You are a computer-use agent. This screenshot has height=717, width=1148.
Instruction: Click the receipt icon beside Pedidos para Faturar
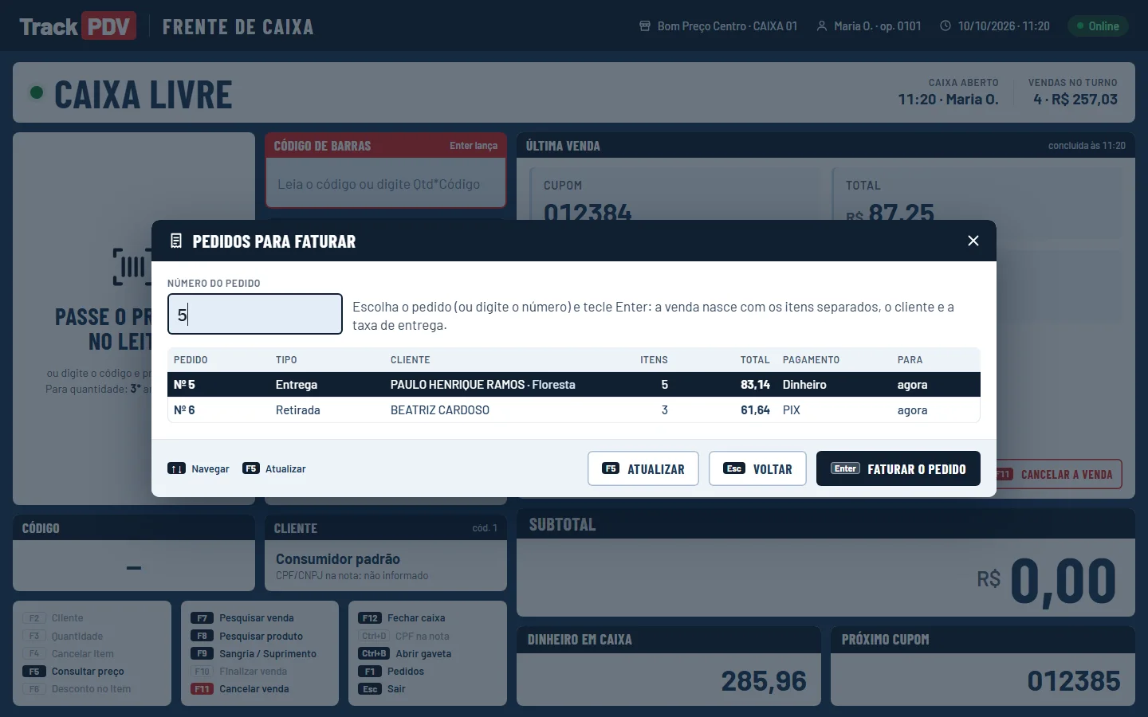(x=176, y=241)
